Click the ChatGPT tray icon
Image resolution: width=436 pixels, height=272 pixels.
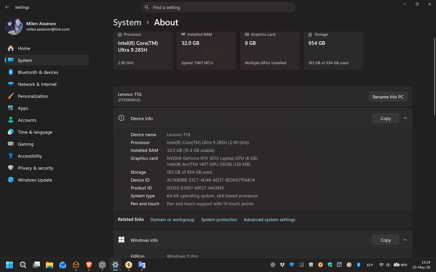click(x=273, y=265)
